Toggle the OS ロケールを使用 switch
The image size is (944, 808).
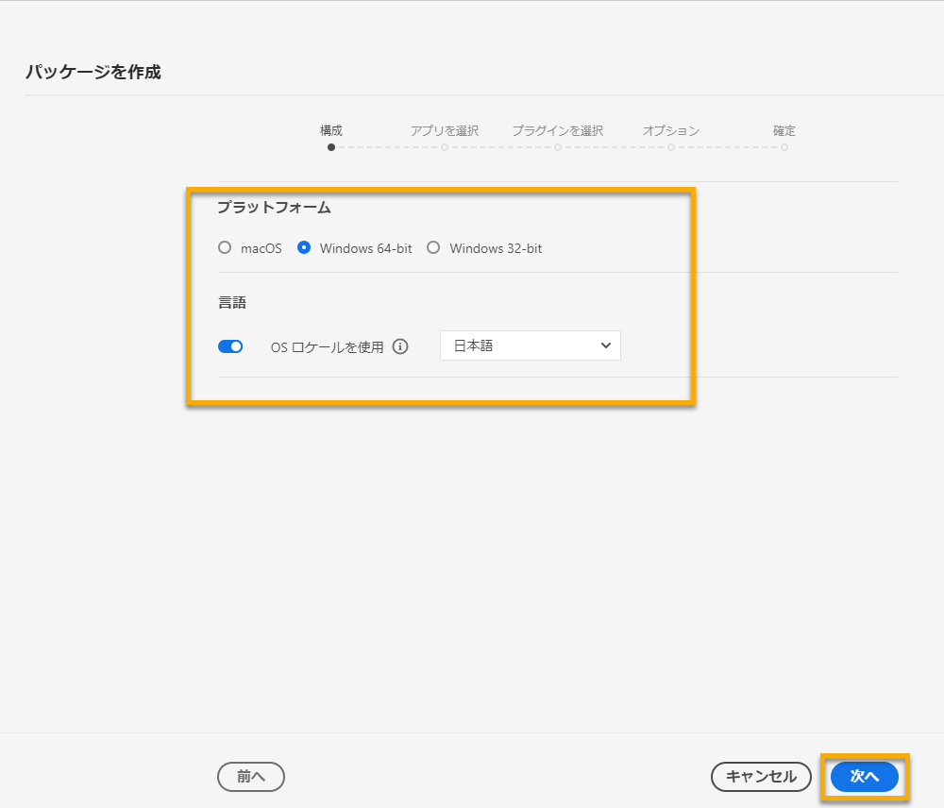click(x=230, y=346)
